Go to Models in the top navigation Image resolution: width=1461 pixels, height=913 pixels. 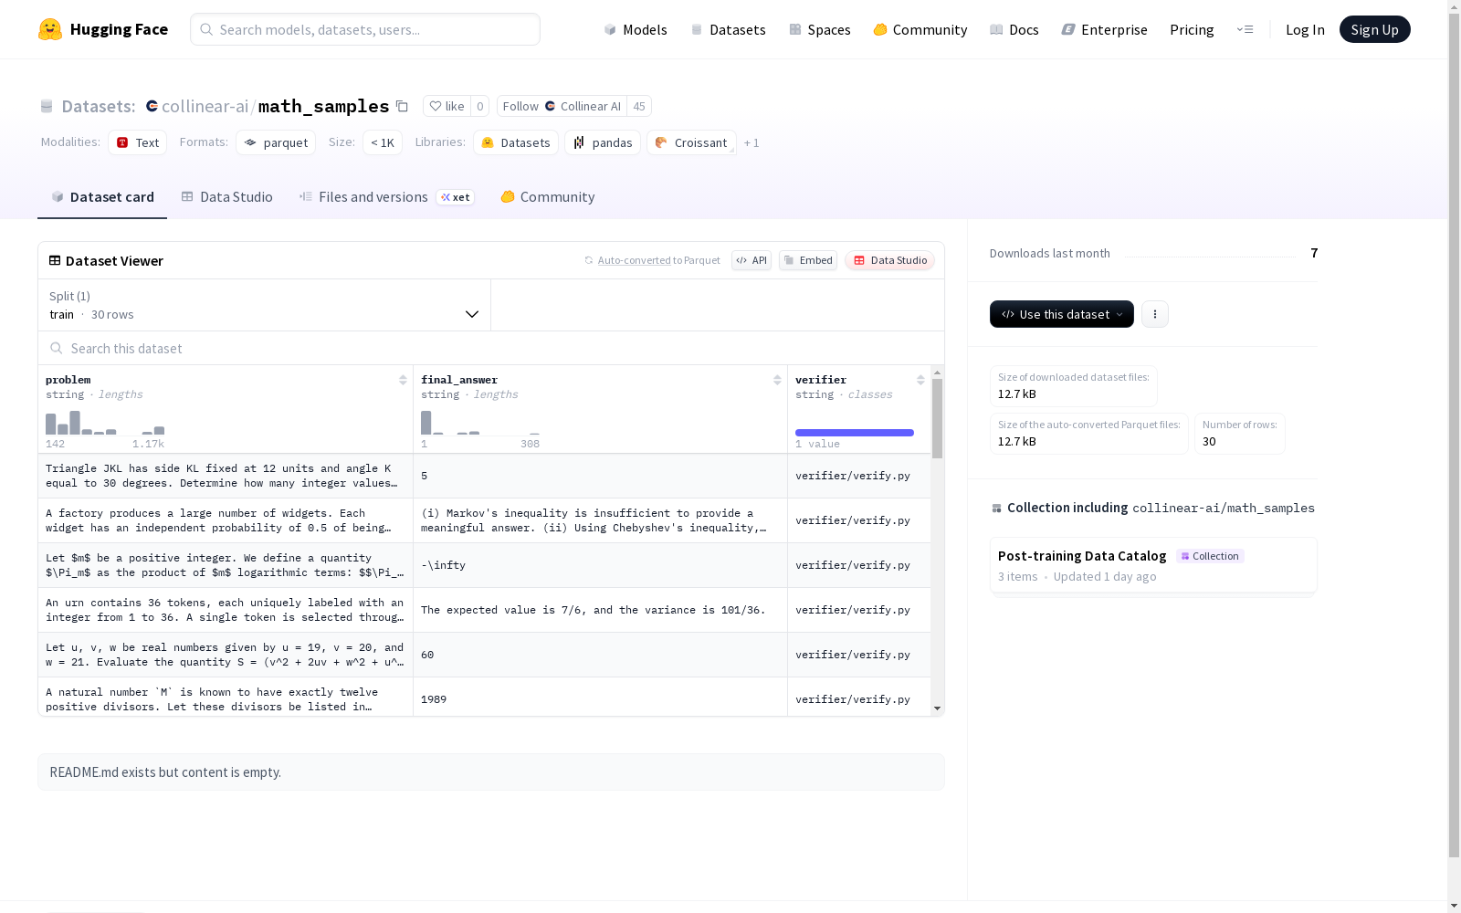tap(636, 29)
